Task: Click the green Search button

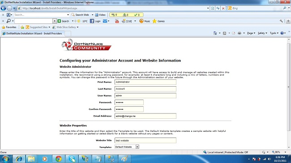Action: coord(63,21)
